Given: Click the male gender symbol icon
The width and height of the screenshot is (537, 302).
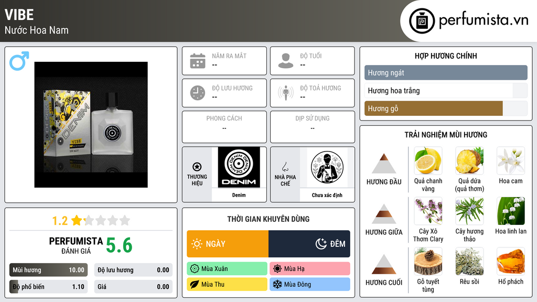Looking at the screenshot, I should click(19, 61).
